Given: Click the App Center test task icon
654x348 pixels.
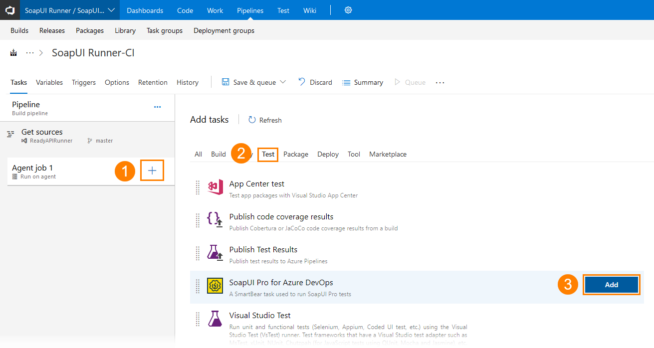Looking at the screenshot, I should click(x=215, y=187).
